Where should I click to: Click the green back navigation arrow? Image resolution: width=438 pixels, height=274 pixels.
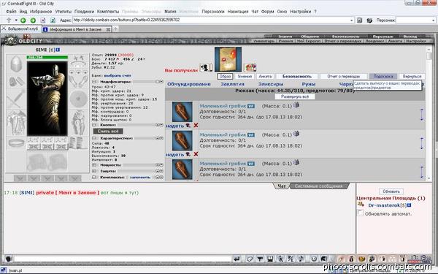[x=23, y=20]
